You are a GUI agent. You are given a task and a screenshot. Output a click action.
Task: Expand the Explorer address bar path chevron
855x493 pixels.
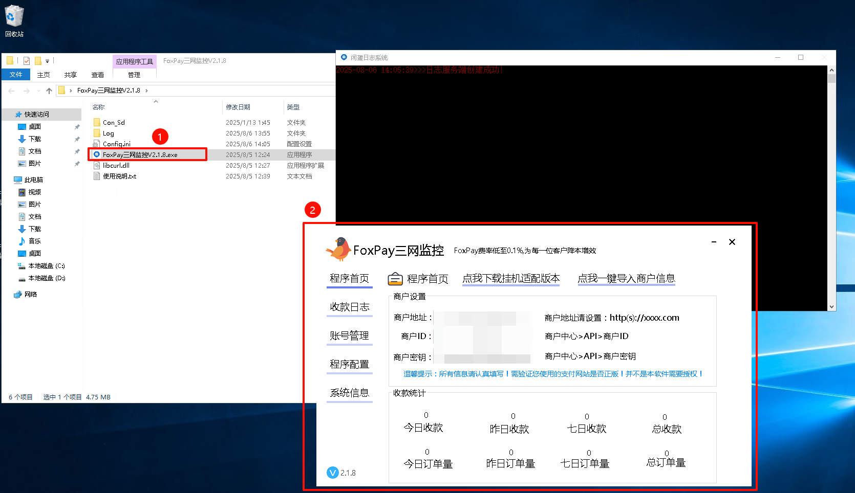pyautogui.click(x=146, y=91)
